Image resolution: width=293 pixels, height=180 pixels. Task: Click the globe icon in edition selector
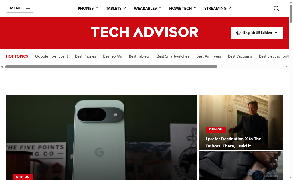pyautogui.click(x=238, y=33)
